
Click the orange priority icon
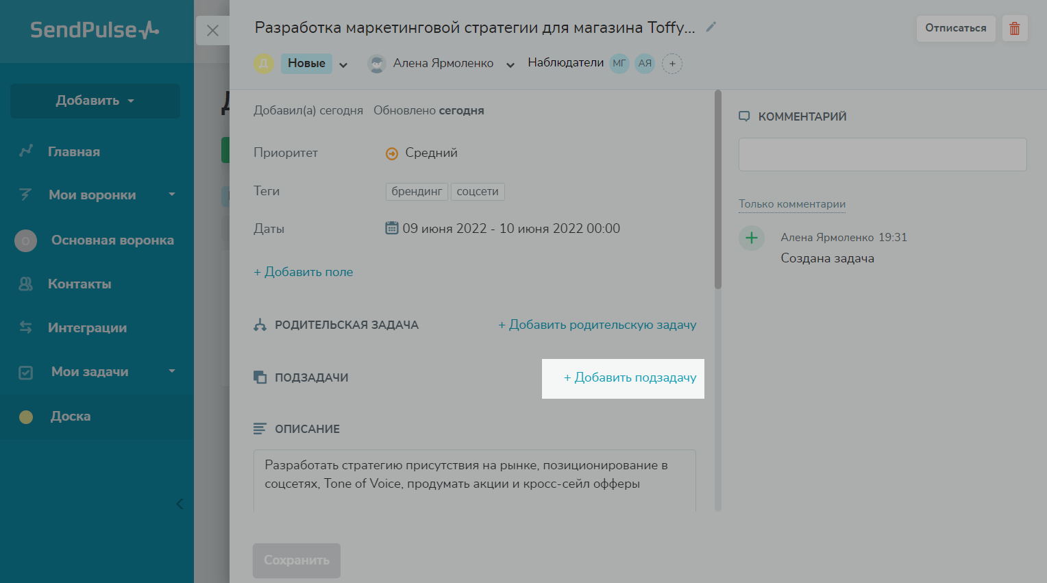(392, 153)
